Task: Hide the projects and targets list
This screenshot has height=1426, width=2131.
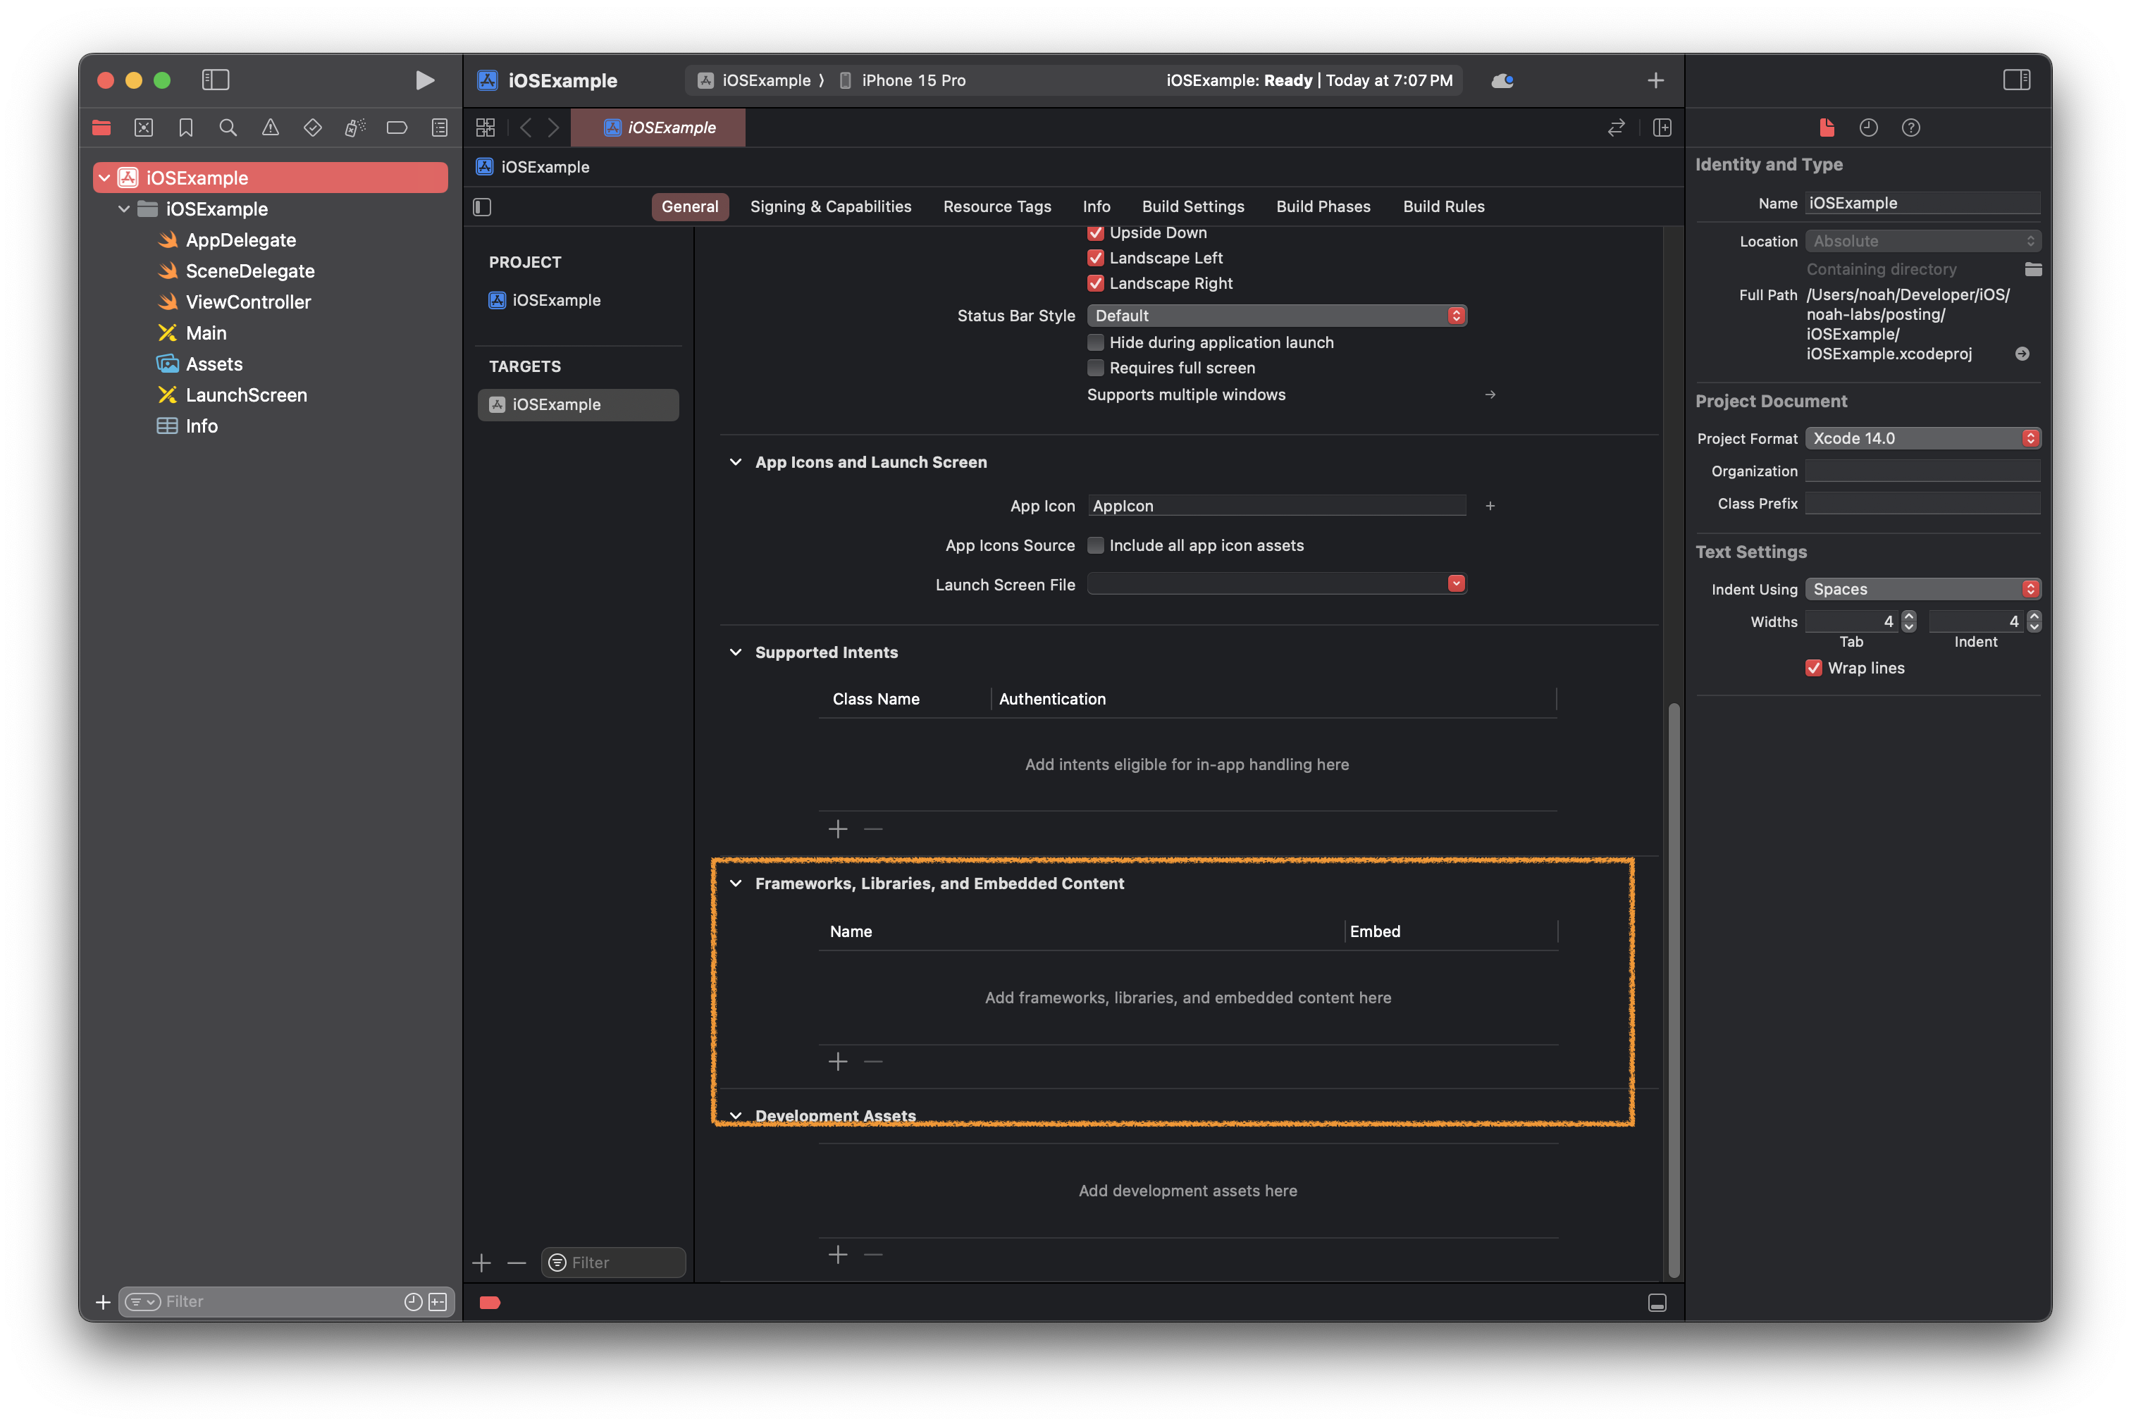Action: click(482, 207)
